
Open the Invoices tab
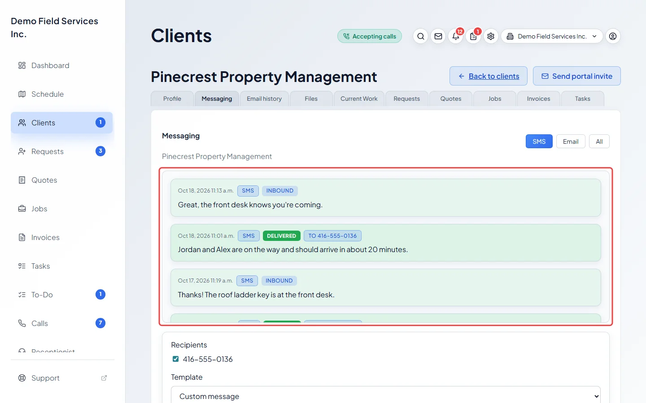(x=538, y=99)
